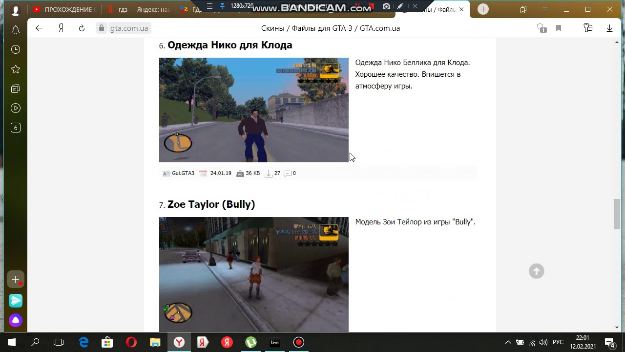Screen dimensions: 625x352
Task: Click the gta.com.ua address field
Action: click(x=129, y=28)
